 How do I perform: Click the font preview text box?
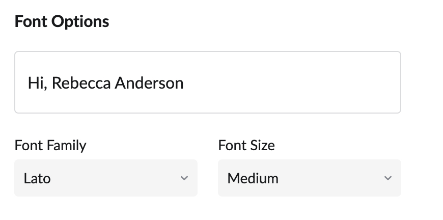click(207, 82)
